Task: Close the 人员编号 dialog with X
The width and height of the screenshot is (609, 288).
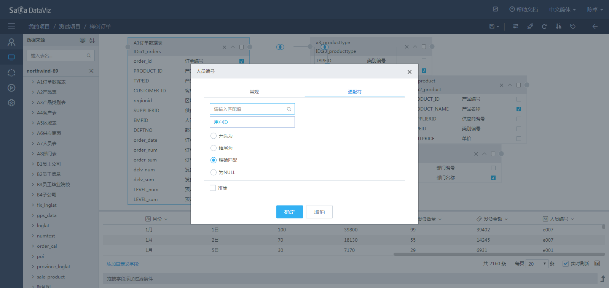Action: pyautogui.click(x=410, y=72)
